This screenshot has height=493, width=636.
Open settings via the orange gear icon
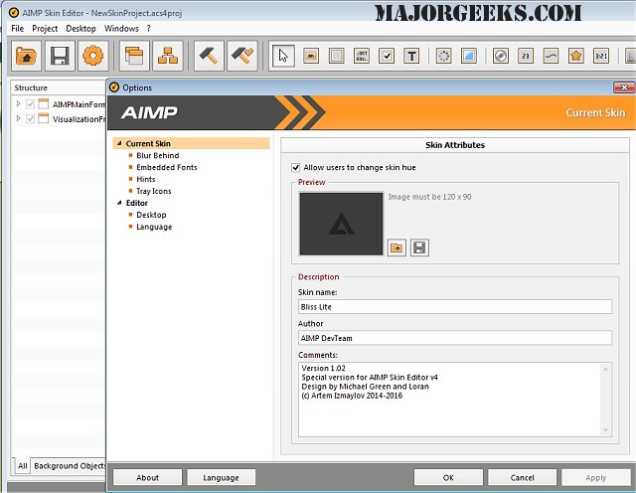92,56
